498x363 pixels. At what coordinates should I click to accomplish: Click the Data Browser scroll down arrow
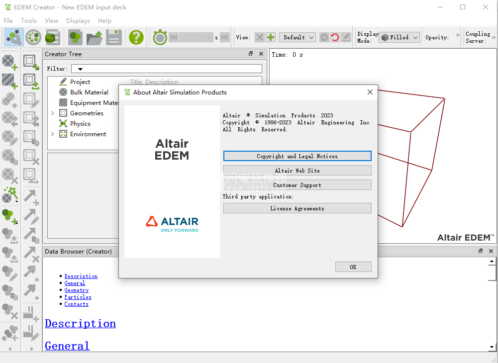tap(492, 347)
